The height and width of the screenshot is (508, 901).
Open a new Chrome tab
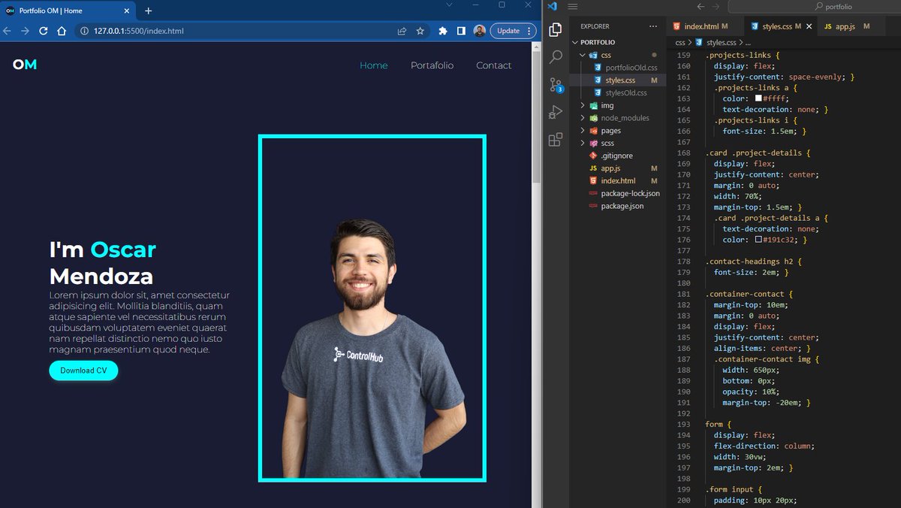(148, 11)
